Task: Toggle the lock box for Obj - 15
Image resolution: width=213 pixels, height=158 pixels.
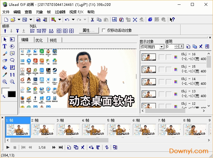Action: 168,69
